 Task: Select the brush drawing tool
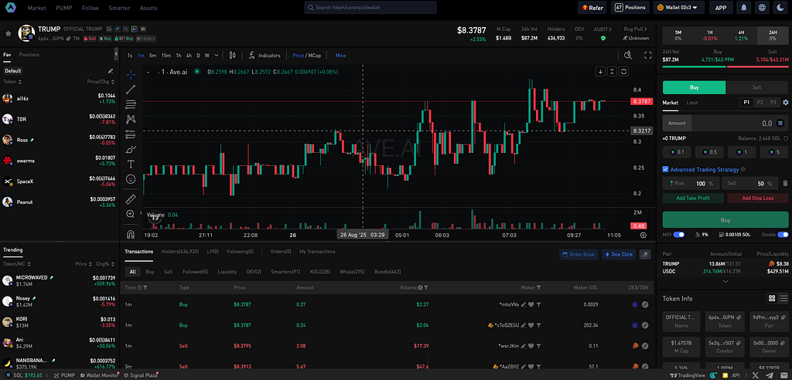pos(131,149)
